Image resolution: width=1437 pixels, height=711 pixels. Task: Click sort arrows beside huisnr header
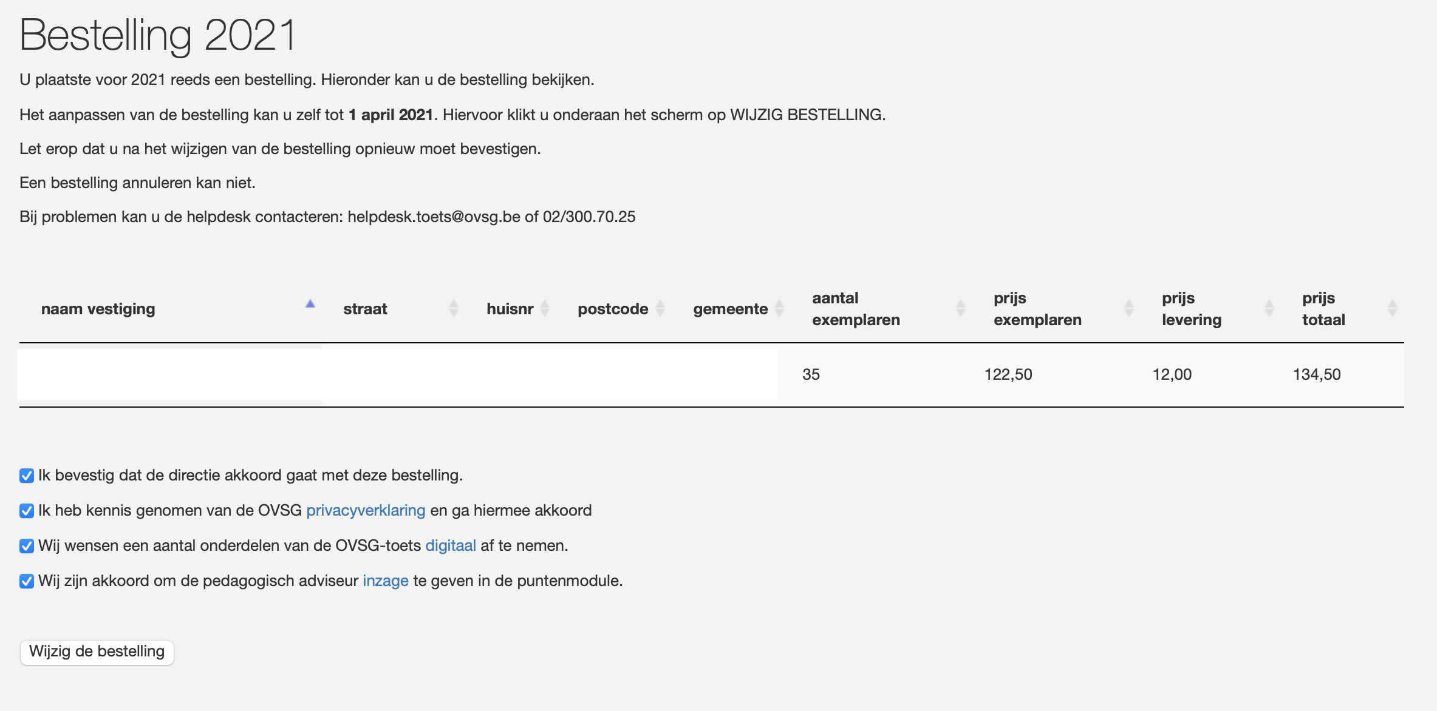[x=545, y=309]
